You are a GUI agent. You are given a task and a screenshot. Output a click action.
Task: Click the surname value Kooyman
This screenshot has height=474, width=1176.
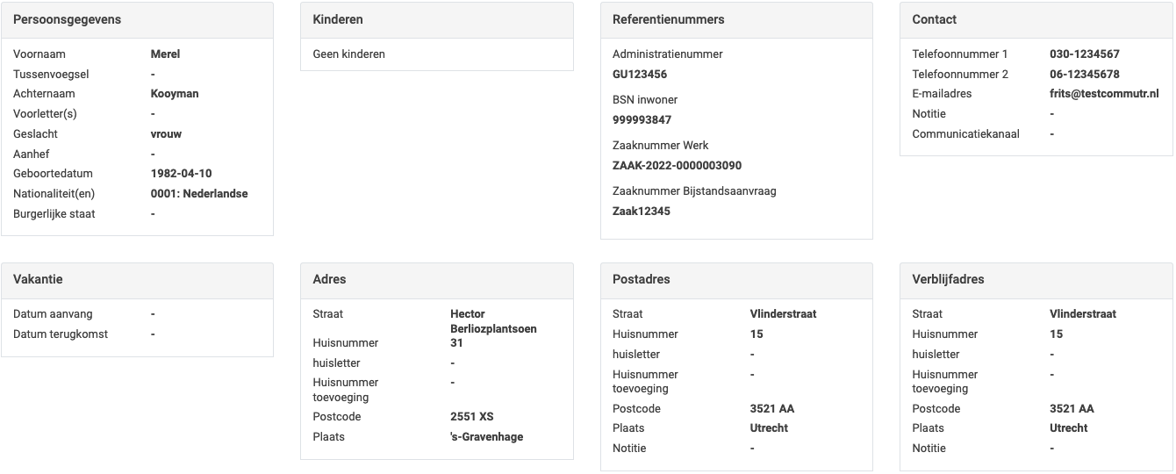[175, 94]
